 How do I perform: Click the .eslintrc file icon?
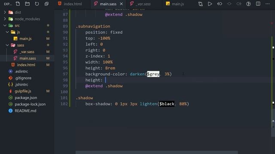pyautogui.click(x=10, y=71)
